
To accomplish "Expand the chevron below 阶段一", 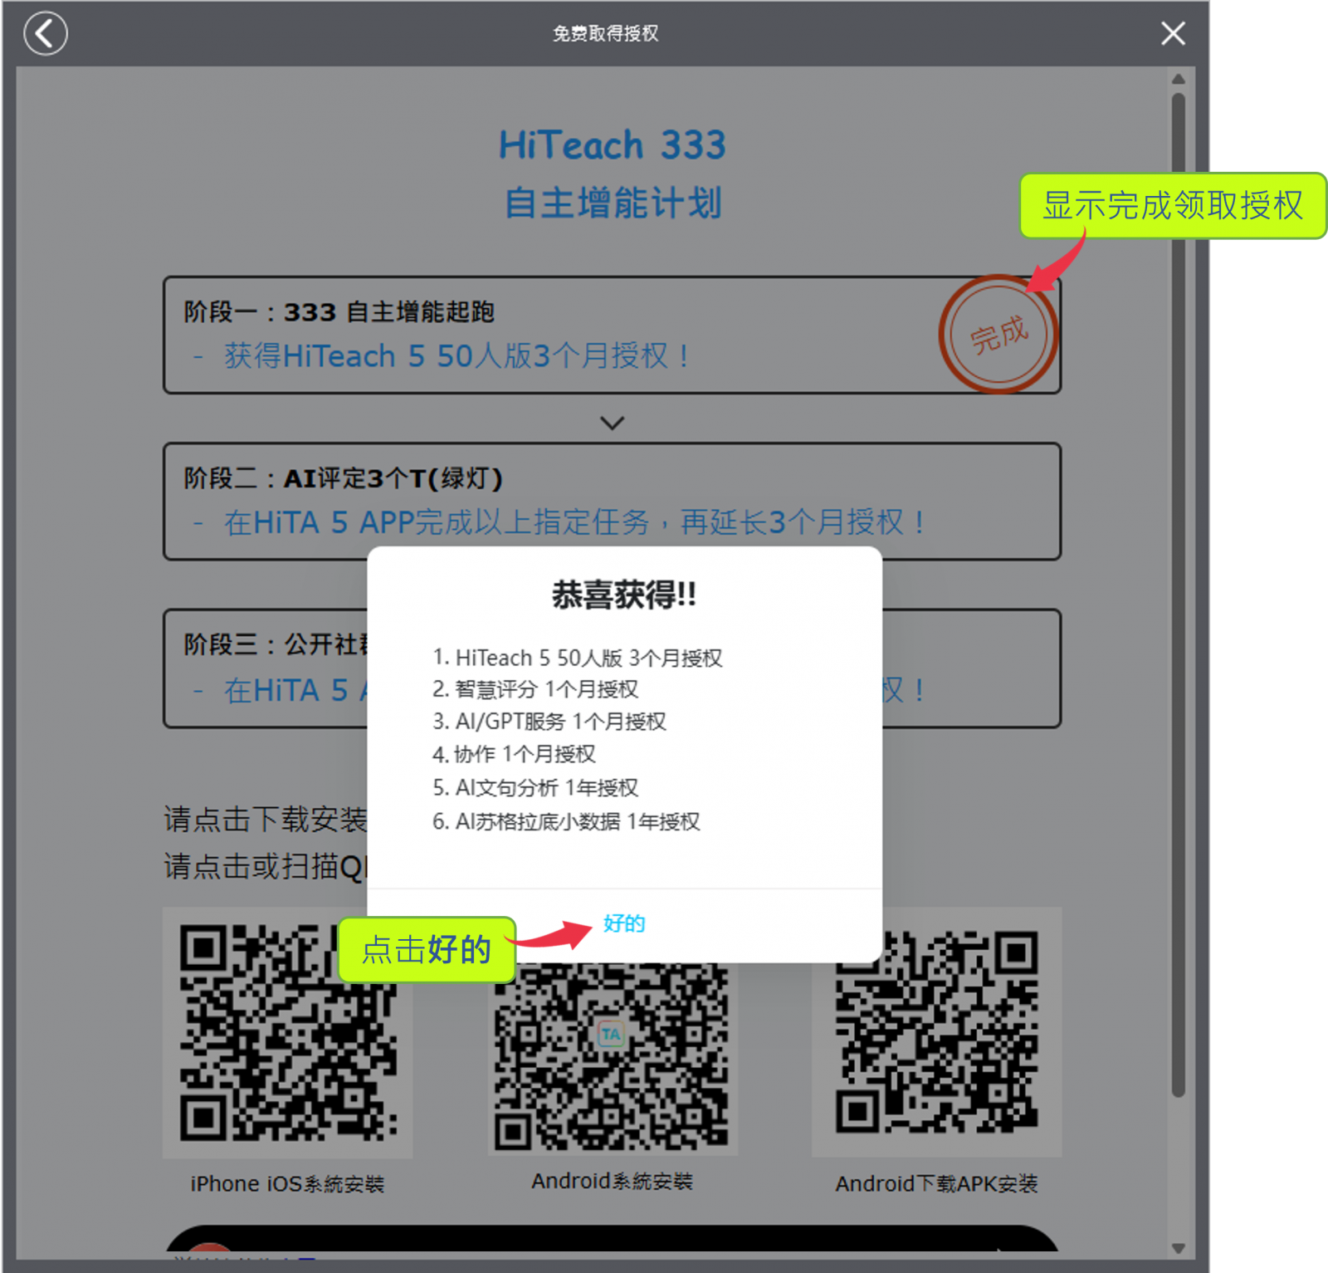I will click(612, 424).
